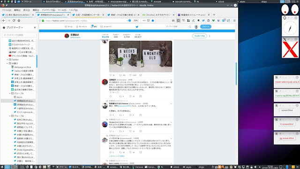Click the volume icon in the system tray

point(255,167)
